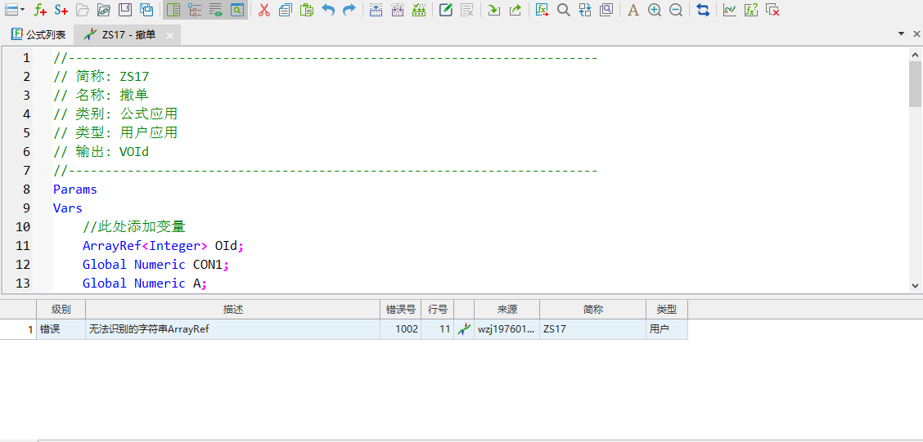Toggle the highlighted preview panel button with magnifier

236,10
